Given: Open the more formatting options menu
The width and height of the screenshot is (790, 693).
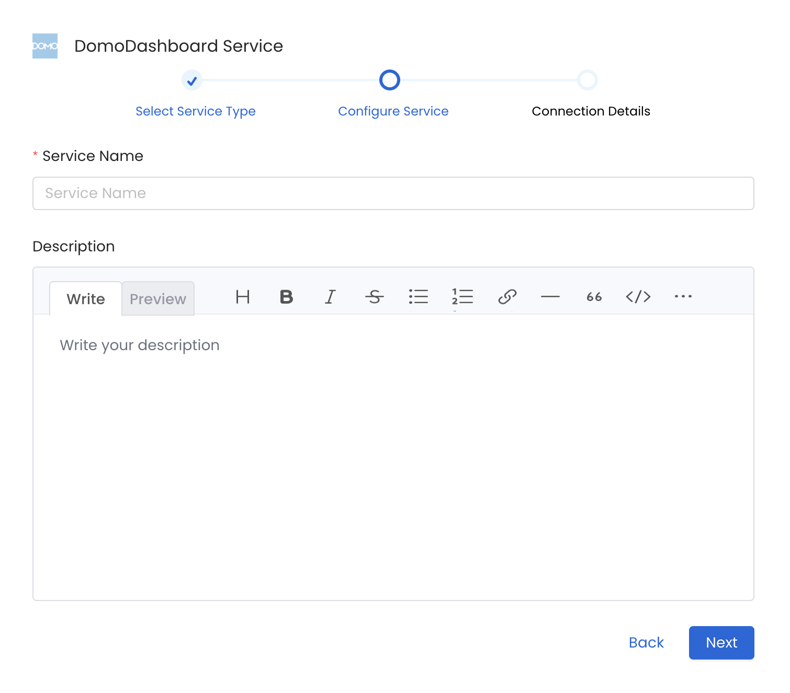Looking at the screenshot, I should pos(683,297).
